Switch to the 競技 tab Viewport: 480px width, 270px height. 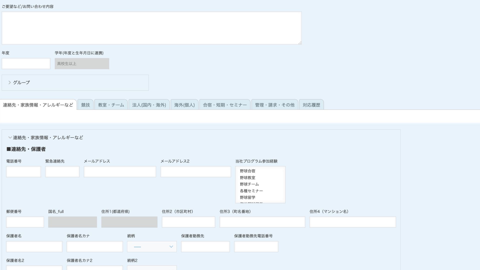click(85, 105)
